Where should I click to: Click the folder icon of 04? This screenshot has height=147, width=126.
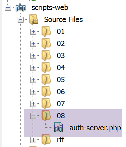tap(46, 67)
